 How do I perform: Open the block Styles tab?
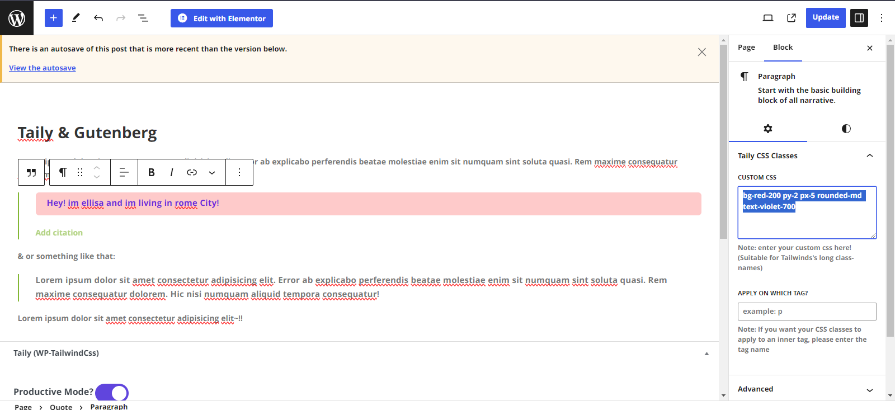click(x=846, y=129)
